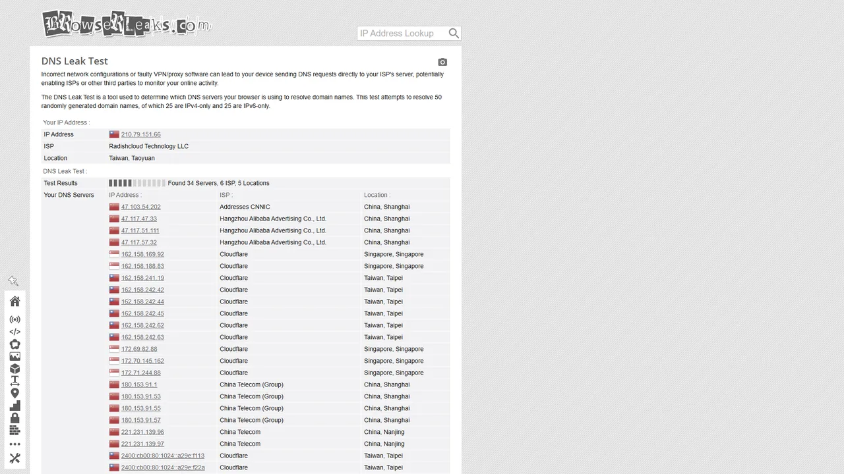The height and width of the screenshot is (474, 844).
Task: Open DNS server 180.153.91.55 link
Action: point(141,408)
